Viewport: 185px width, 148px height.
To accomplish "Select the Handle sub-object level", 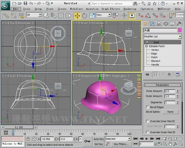I will pyautogui.click(x=155, y=65).
